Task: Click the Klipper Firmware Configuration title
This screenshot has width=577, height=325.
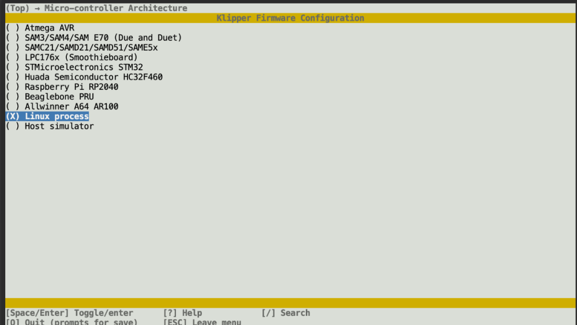Action: [x=290, y=18]
